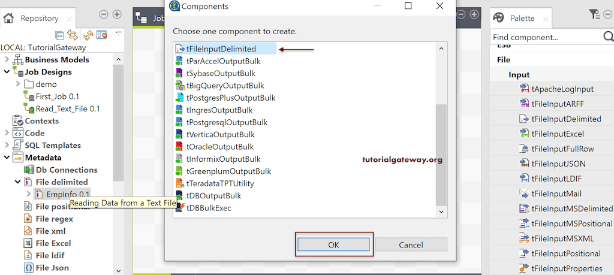Maximize the job editor with plus icon
Viewport: 614px width, 275px height.
[474, 14]
